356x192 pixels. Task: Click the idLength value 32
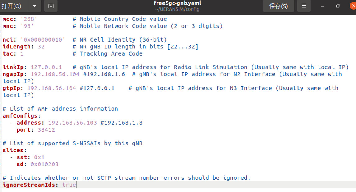(41, 47)
